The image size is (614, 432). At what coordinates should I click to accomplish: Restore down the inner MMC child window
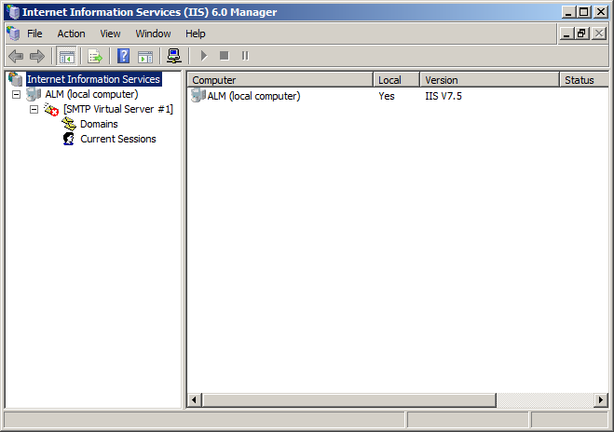coord(581,34)
